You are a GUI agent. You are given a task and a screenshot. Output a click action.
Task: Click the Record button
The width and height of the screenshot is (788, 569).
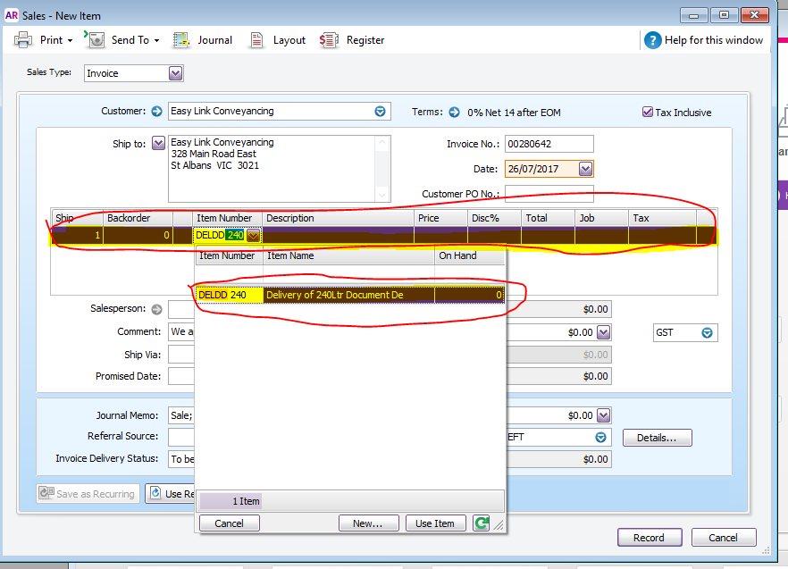(x=649, y=538)
